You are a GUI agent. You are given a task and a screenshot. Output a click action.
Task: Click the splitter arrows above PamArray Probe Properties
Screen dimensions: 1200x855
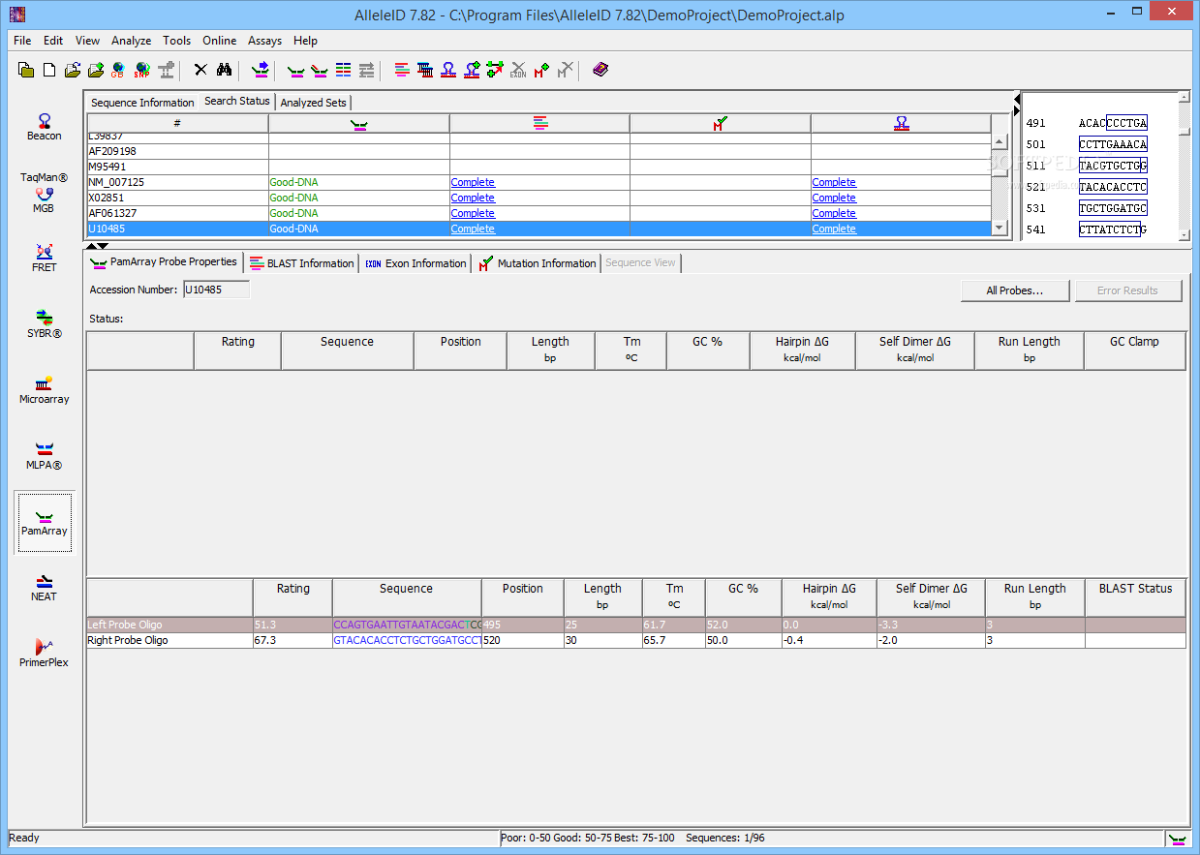97,246
